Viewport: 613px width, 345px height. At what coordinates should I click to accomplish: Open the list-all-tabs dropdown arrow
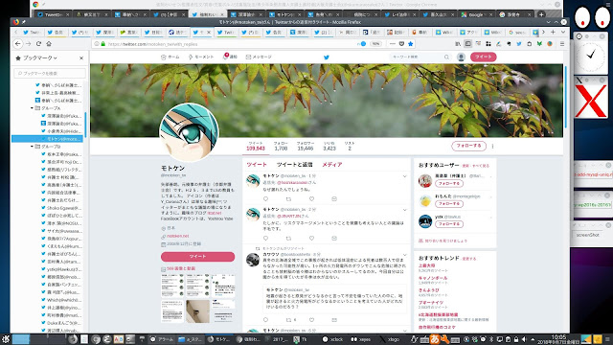coord(563,32)
